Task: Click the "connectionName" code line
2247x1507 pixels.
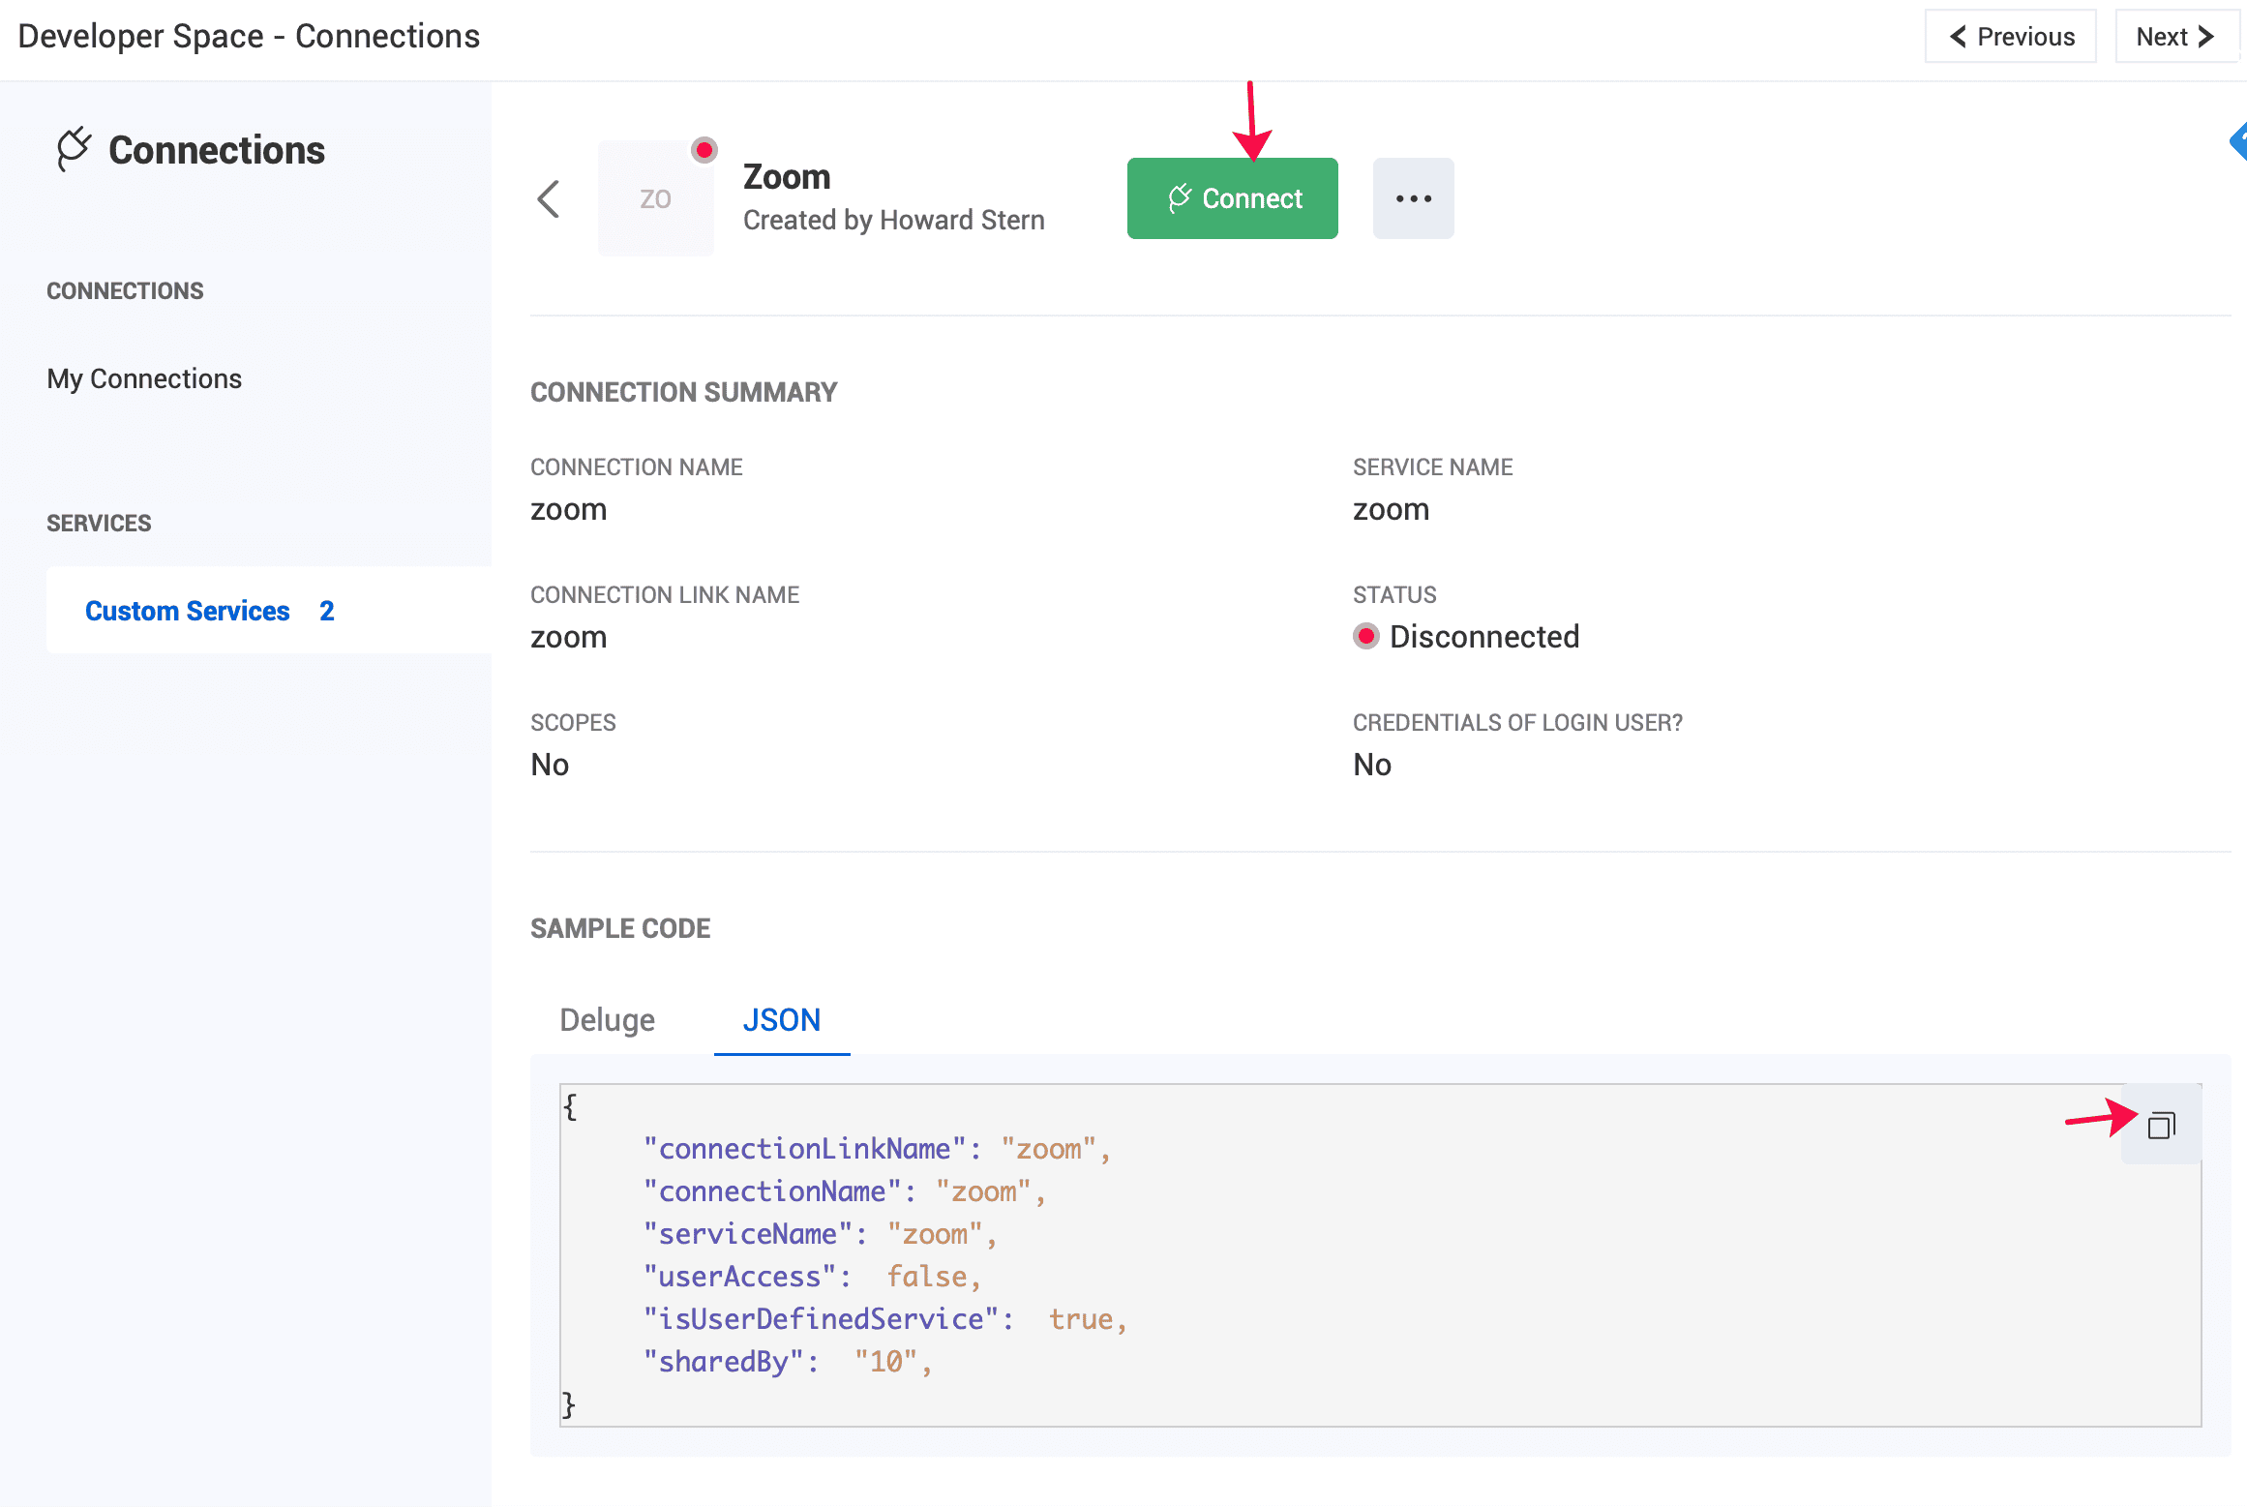Action: click(844, 1191)
